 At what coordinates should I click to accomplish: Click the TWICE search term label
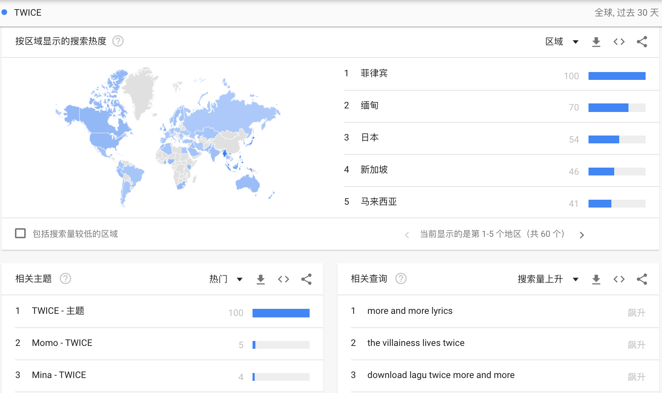click(x=28, y=12)
